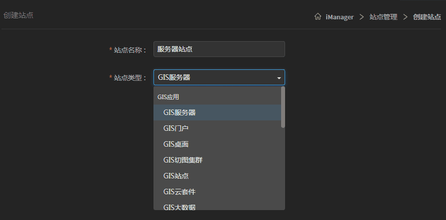Open the iManager breadcrumb link

[x=340, y=17]
